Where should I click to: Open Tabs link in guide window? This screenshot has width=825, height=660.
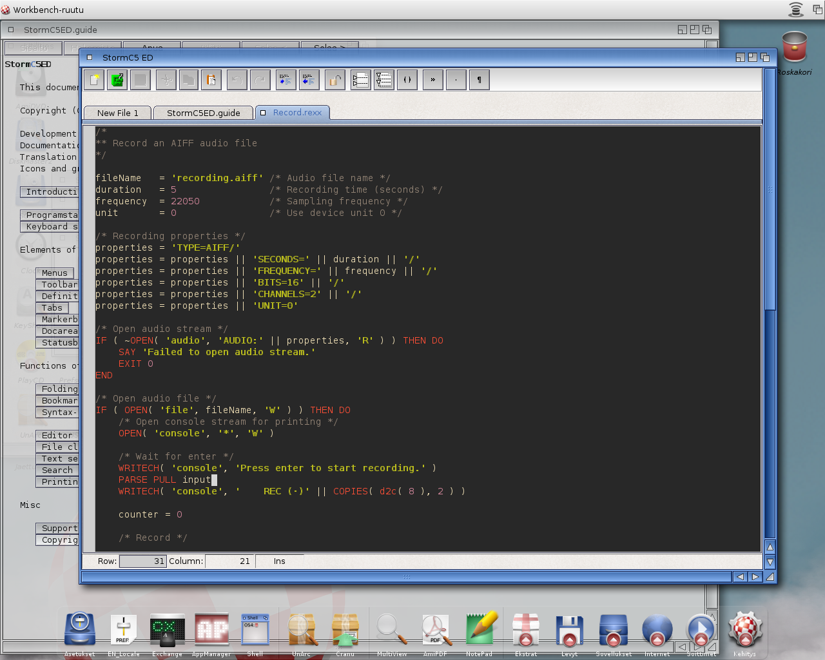pyautogui.click(x=52, y=307)
